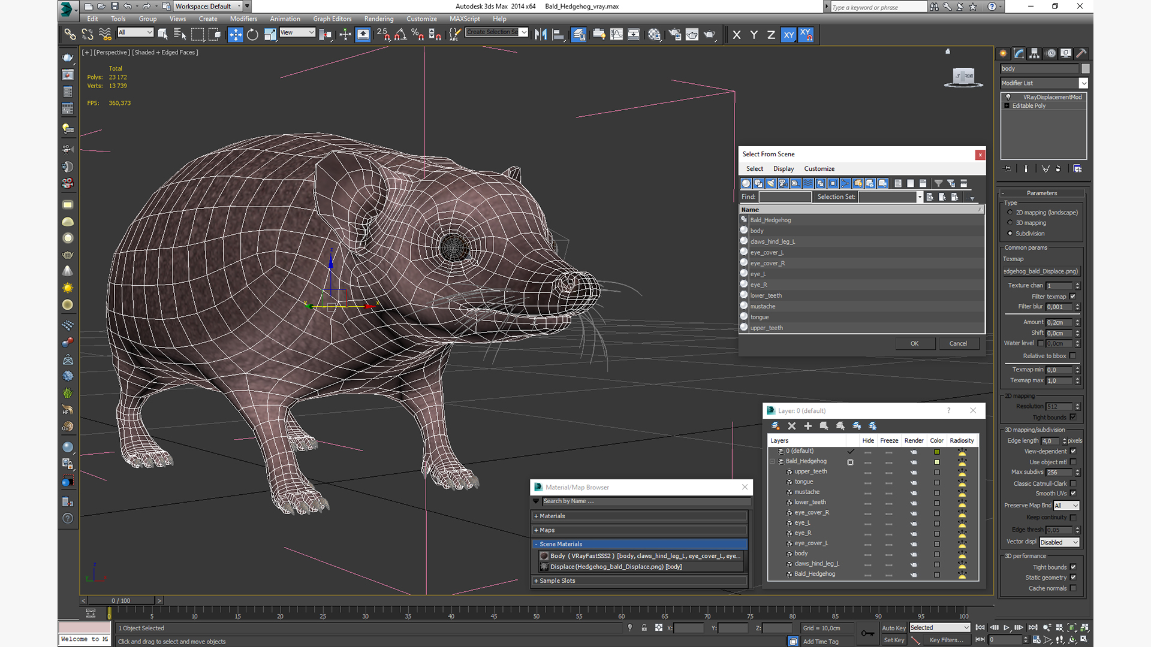Open the Create command panel tab
1151x647 pixels.
[1003, 53]
